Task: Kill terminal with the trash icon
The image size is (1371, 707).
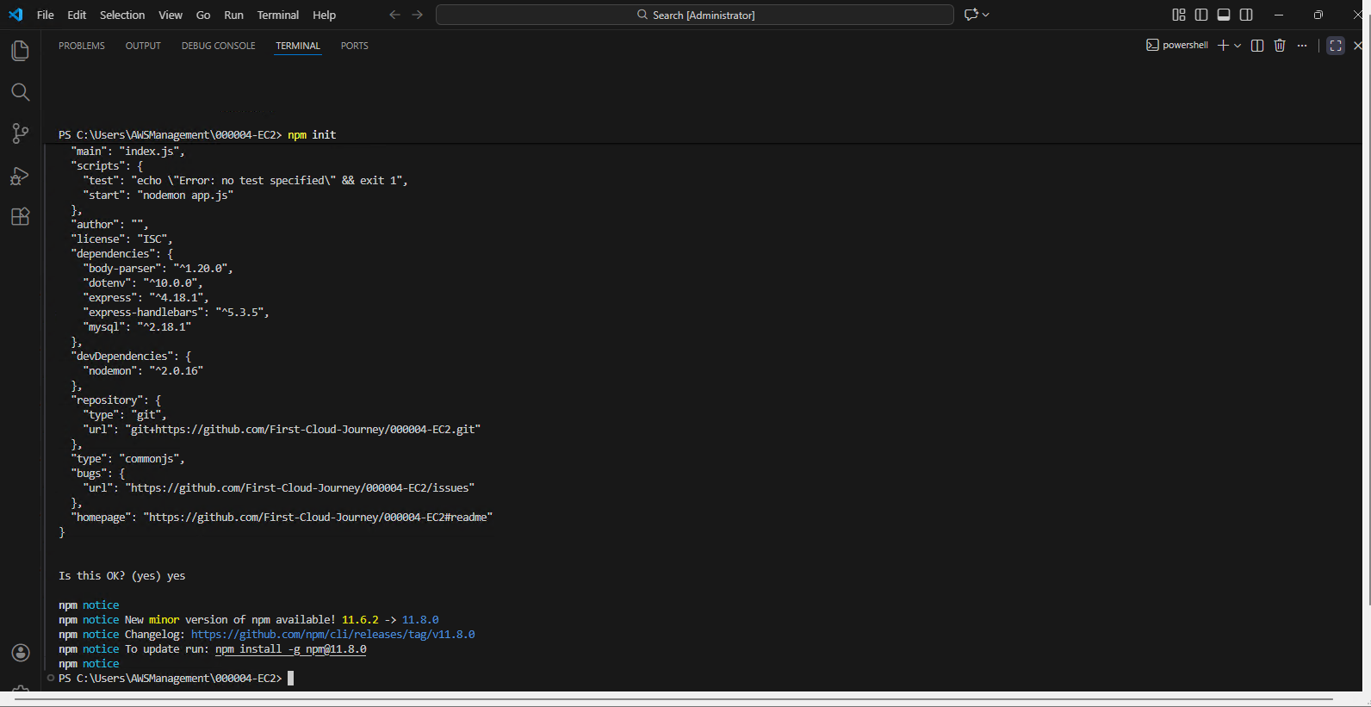Action: (1280, 46)
